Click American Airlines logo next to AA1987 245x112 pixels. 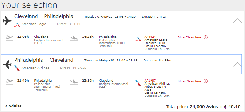pos(138,83)
